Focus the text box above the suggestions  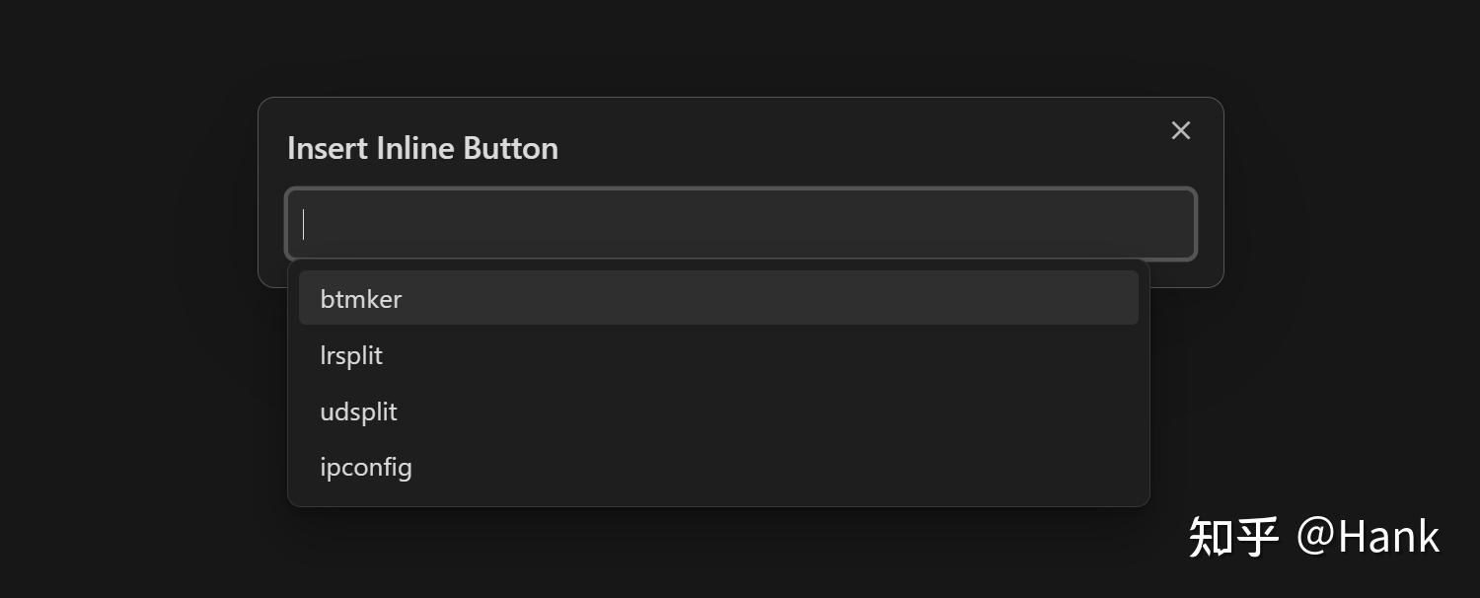point(740,224)
